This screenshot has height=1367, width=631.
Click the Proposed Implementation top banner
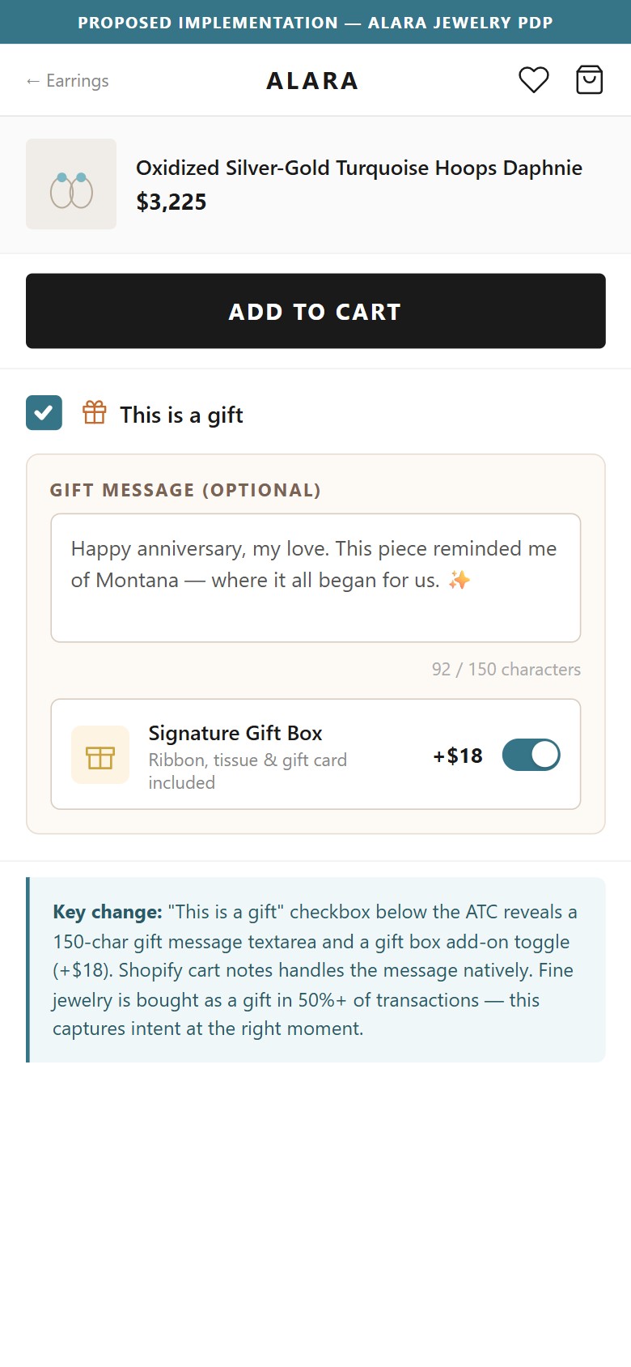315,22
